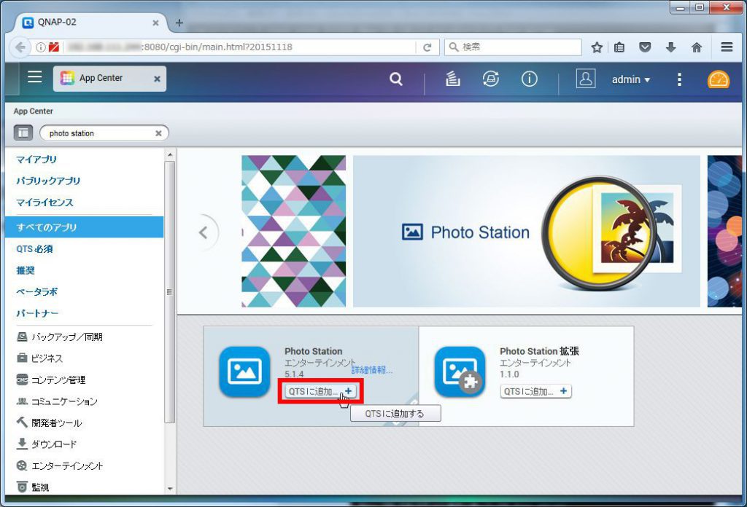Open the browser bookmarks list icon
Image resolution: width=747 pixels, height=507 pixels.
[619, 47]
